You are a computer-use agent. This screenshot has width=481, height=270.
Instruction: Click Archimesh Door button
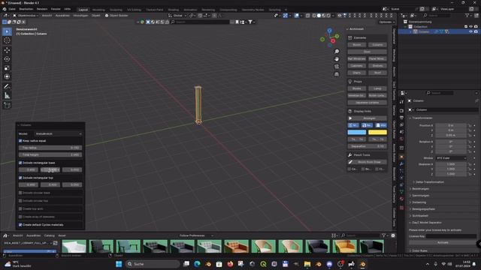[x=367, y=52]
